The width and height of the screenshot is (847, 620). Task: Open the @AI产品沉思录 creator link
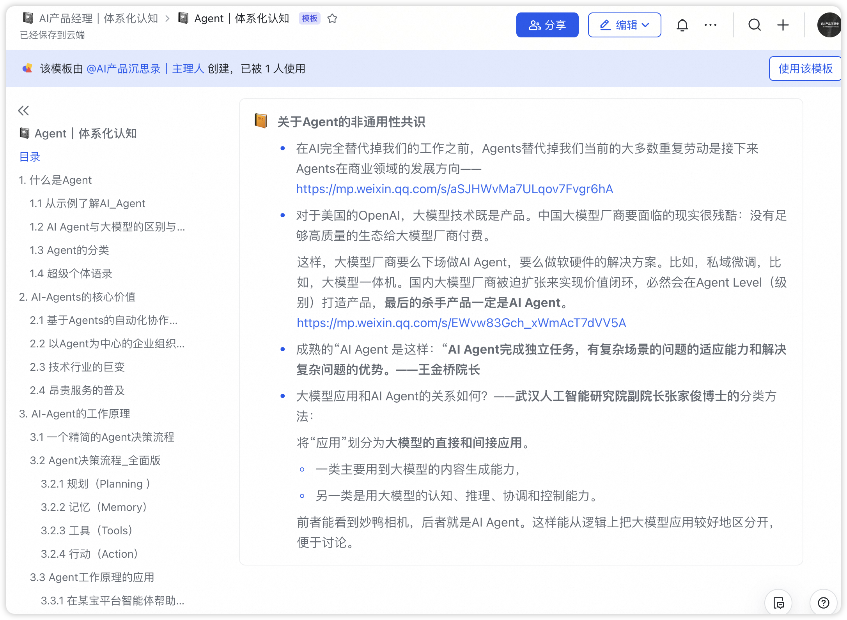tap(145, 69)
